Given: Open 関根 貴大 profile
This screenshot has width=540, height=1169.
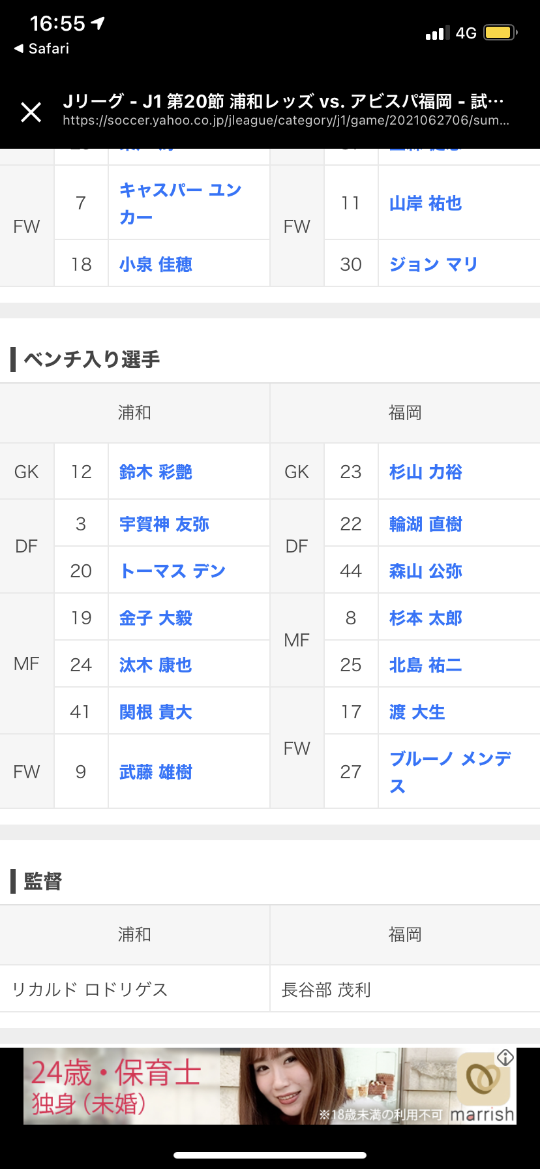Looking at the screenshot, I should [156, 712].
